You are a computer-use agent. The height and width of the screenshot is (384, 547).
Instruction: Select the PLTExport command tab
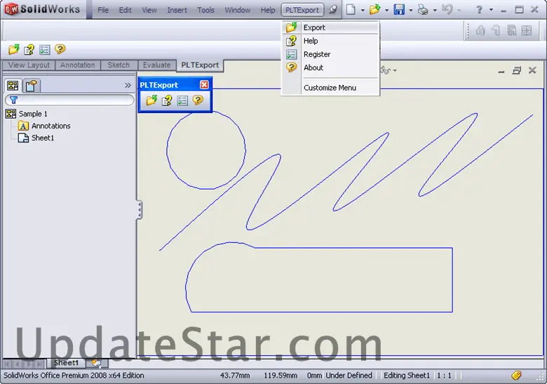[x=200, y=65]
